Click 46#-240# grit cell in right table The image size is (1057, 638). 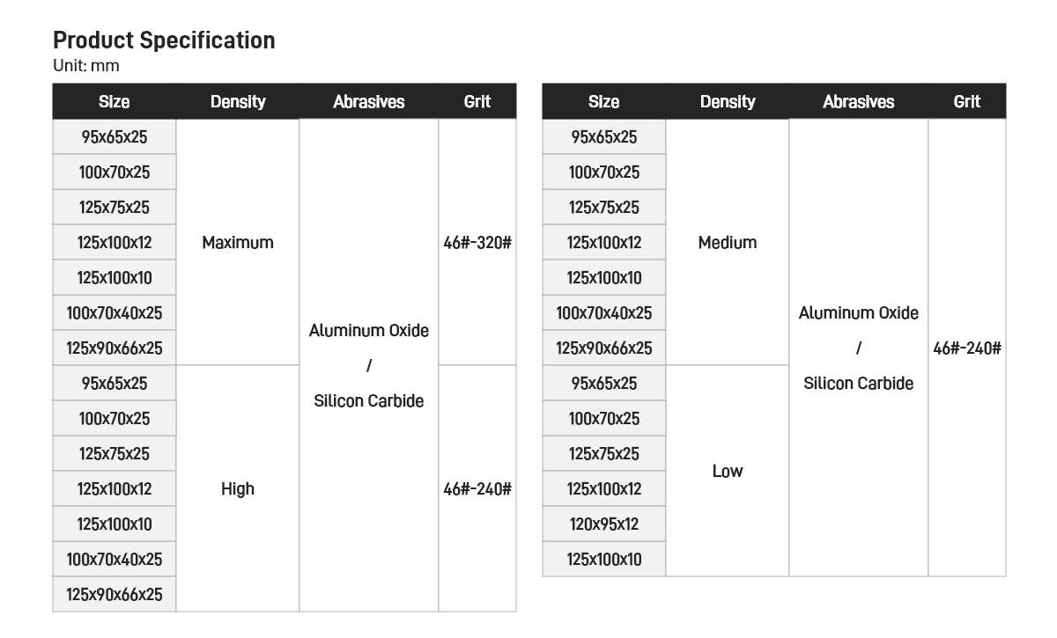[x=967, y=348]
